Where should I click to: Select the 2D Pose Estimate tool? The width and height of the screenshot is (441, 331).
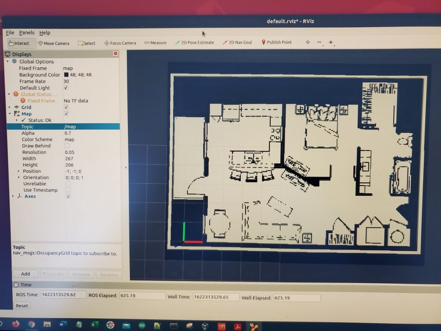tap(196, 43)
